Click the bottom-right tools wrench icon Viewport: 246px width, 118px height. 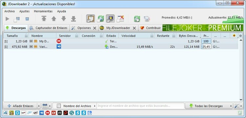click(x=236, y=106)
